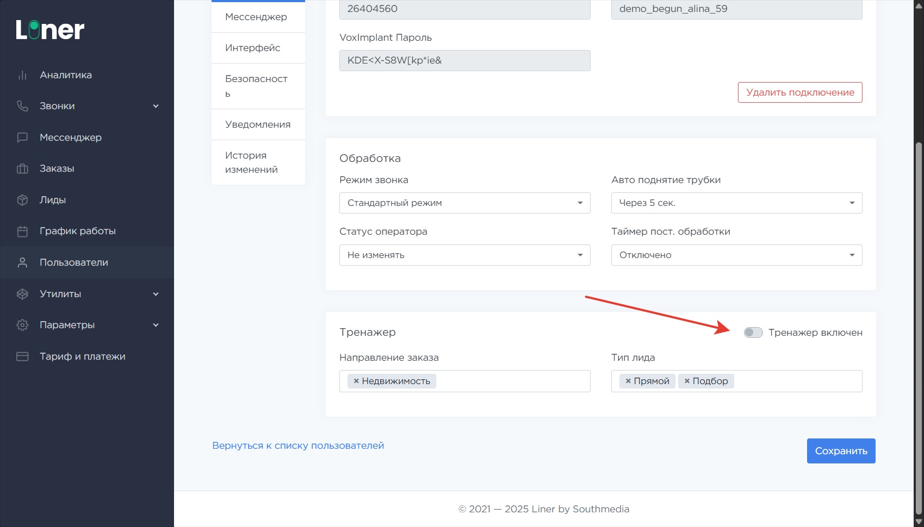Open the Режим звонка dropdown
924x527 pixels.
click(x=464, y=203)
